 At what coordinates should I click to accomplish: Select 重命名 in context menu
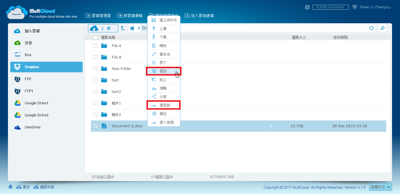[x=164, y=54]
